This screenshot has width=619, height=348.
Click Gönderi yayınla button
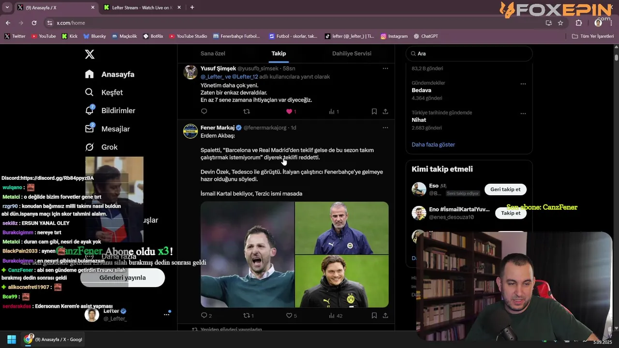pyautogui.click(x=122, y=278)
